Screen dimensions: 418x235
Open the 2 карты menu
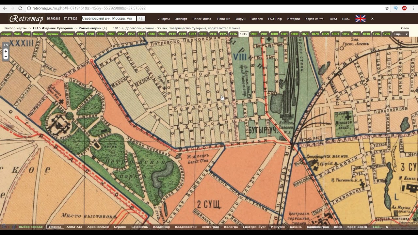pos(164,19)
